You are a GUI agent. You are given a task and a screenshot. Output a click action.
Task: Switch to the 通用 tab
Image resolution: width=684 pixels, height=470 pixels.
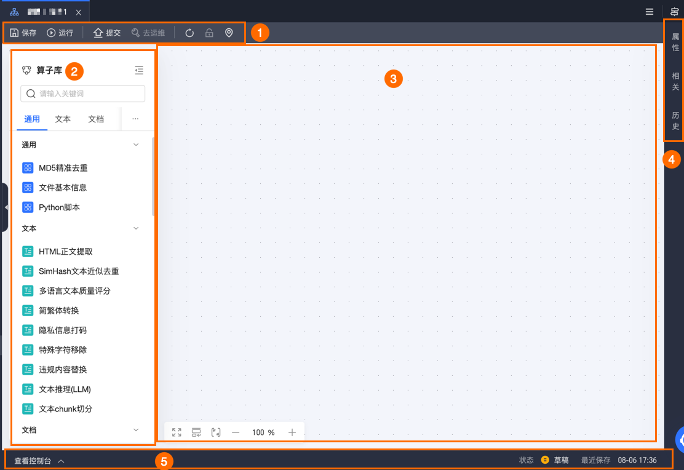[x=32, y=119]
